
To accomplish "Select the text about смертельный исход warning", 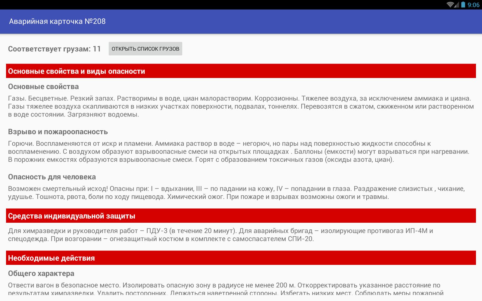I will pyautogui.click(x=238, y=193).
